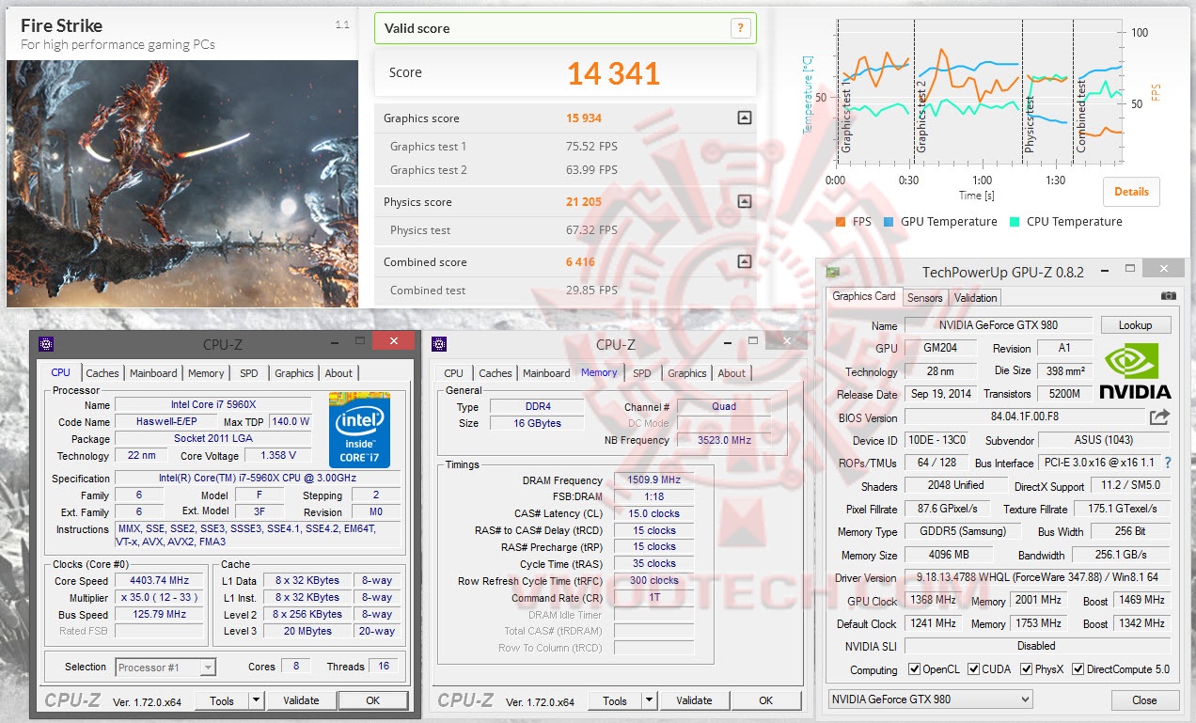Click Tools button in left CPU-Z window

pos(222,700)
